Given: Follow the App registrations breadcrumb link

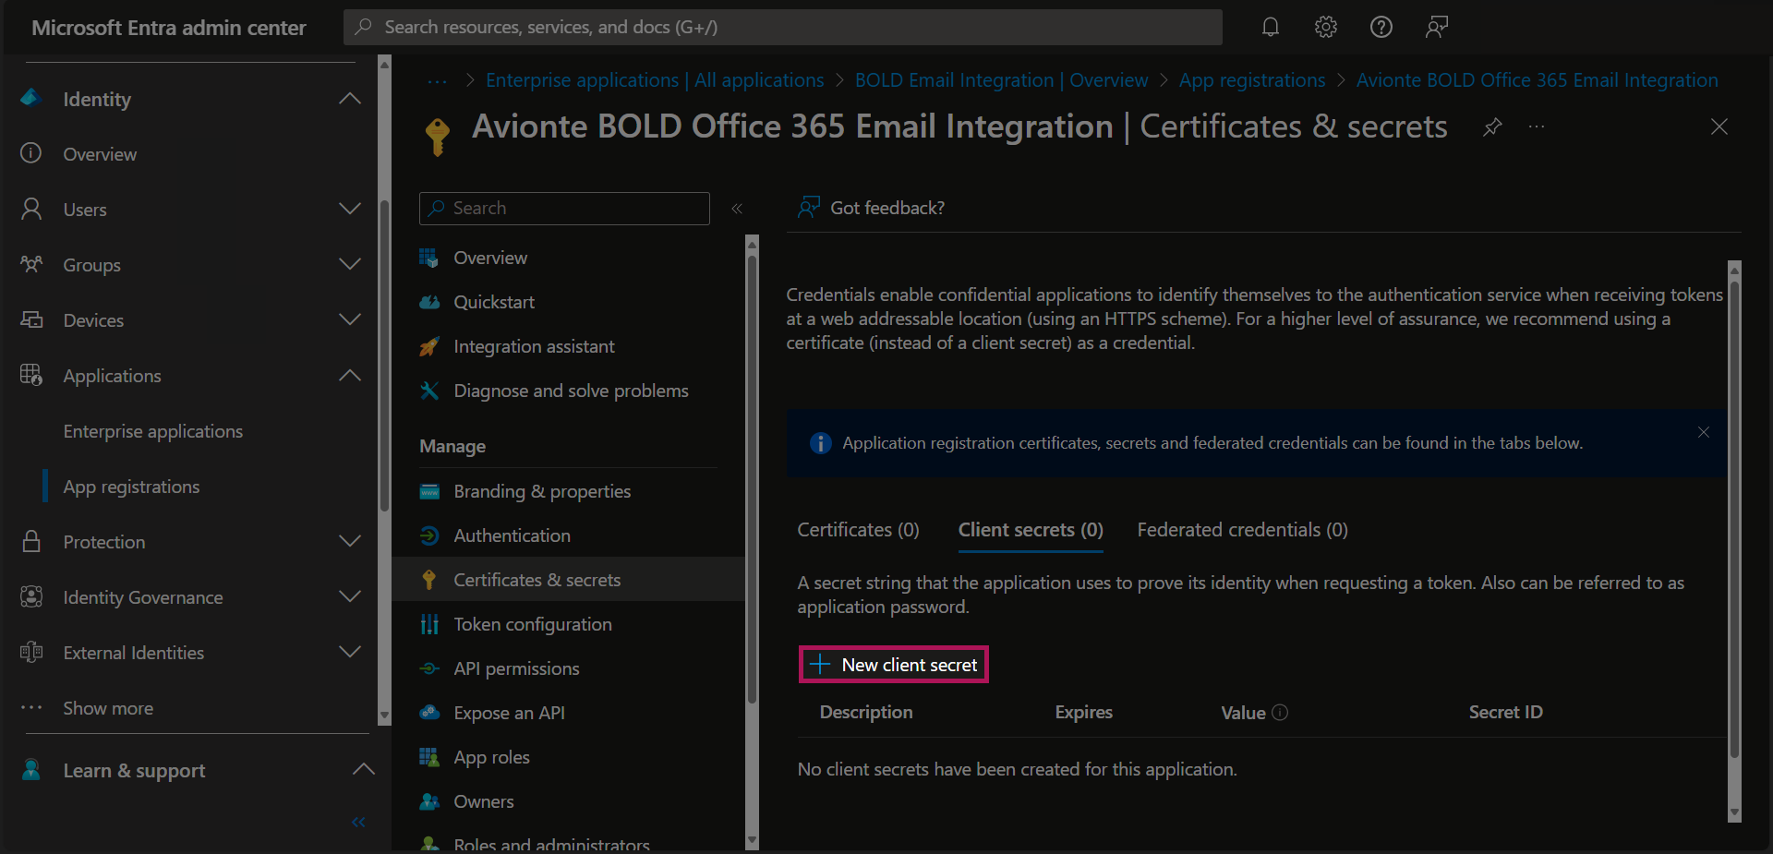Looking at the screenshot, I should [x=1252, y=80].
